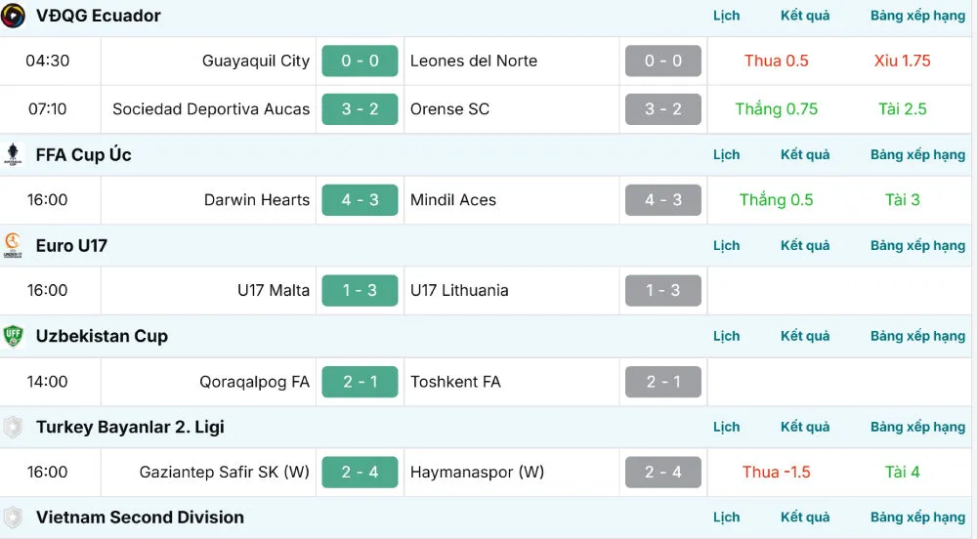Click the Euro U17 league logo

[14, 245]
